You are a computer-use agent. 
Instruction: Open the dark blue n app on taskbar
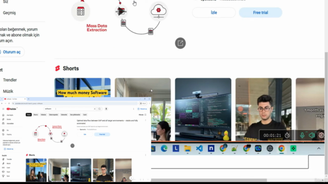pyautogui.click(x=211, y=149)
